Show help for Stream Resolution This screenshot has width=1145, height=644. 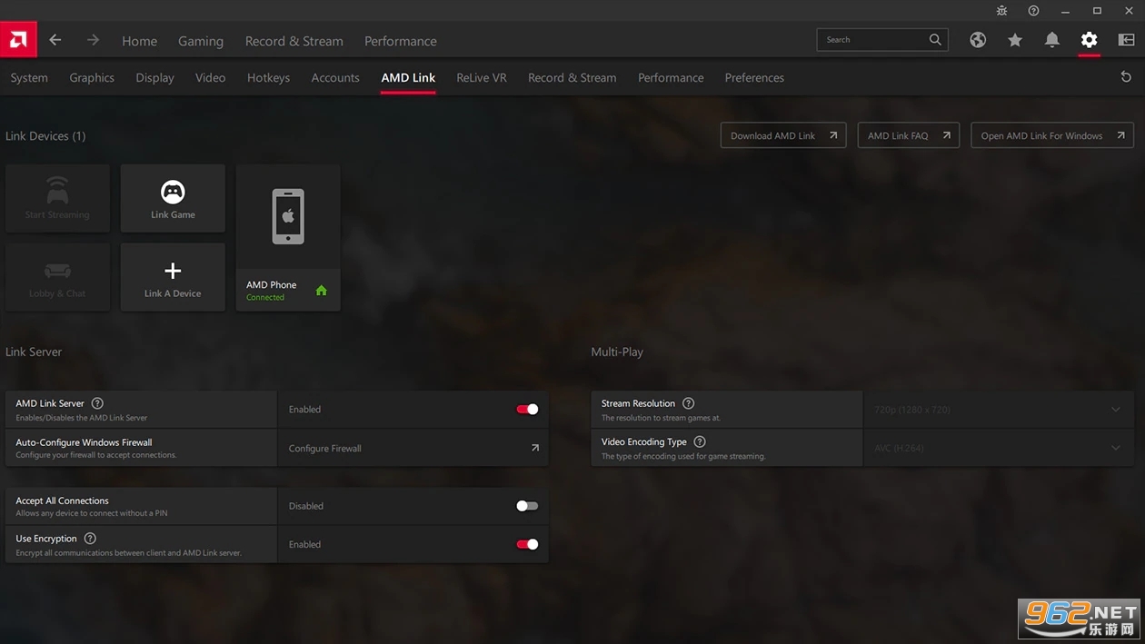coord(688,403)
